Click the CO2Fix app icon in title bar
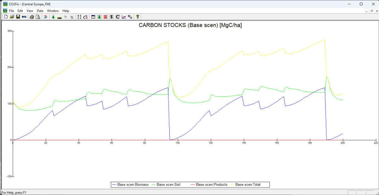Image resolution: width=379 pixels, height=195 pixels. click(x=5, y=4)
